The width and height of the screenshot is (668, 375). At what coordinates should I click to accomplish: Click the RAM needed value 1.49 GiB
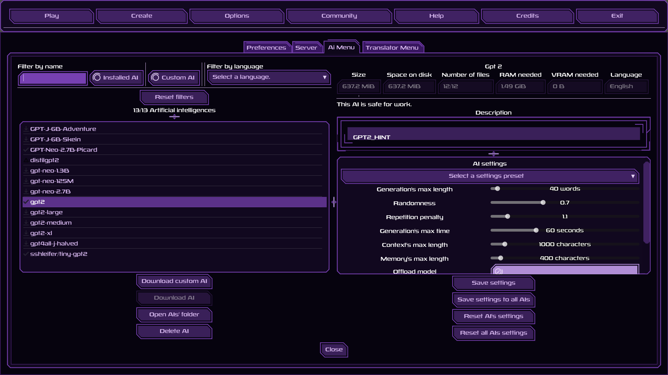pos(520,86)
